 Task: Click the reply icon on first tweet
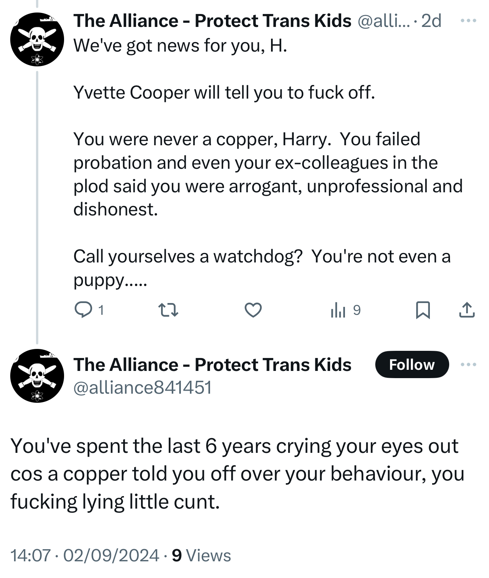pyautogui.click(x=83, y=310)
